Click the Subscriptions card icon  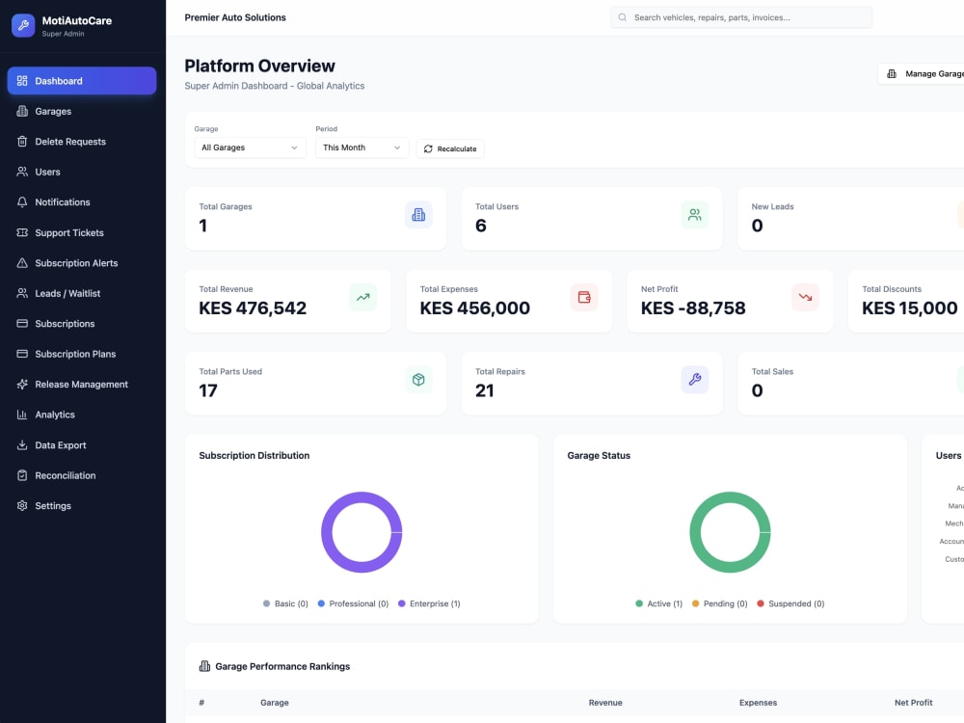pyautogui.click(x=22, y=323)
